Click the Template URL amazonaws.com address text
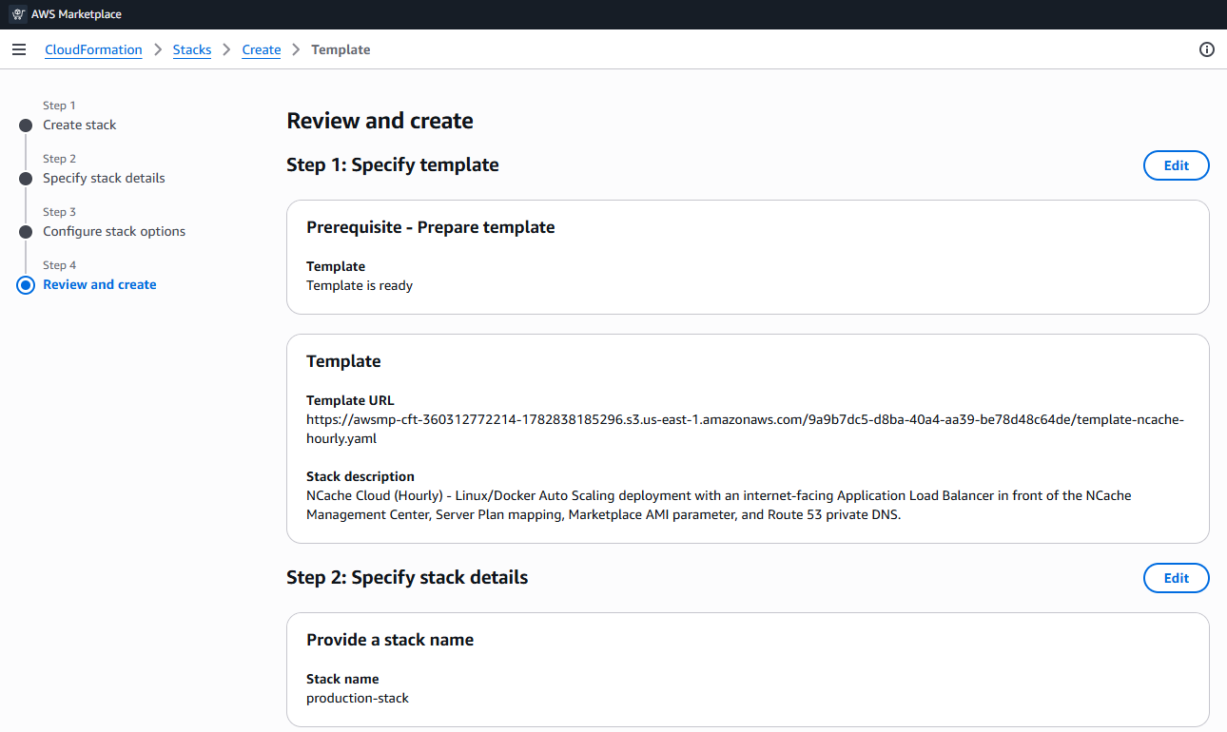The height and width of the screenshot is (732, 1227). pyautogui.click(x=745, y=429)
